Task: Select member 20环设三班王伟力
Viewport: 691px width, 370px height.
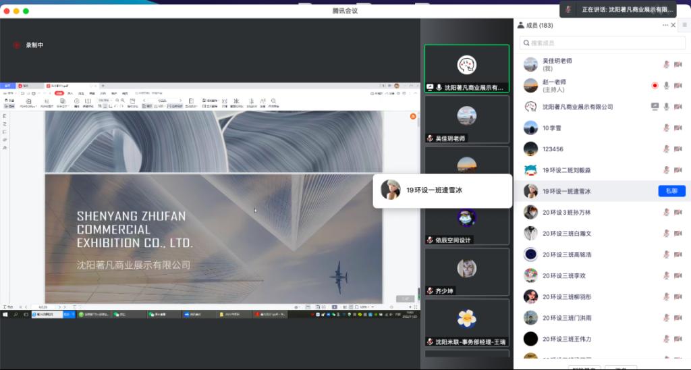Action: click(603, 339)
